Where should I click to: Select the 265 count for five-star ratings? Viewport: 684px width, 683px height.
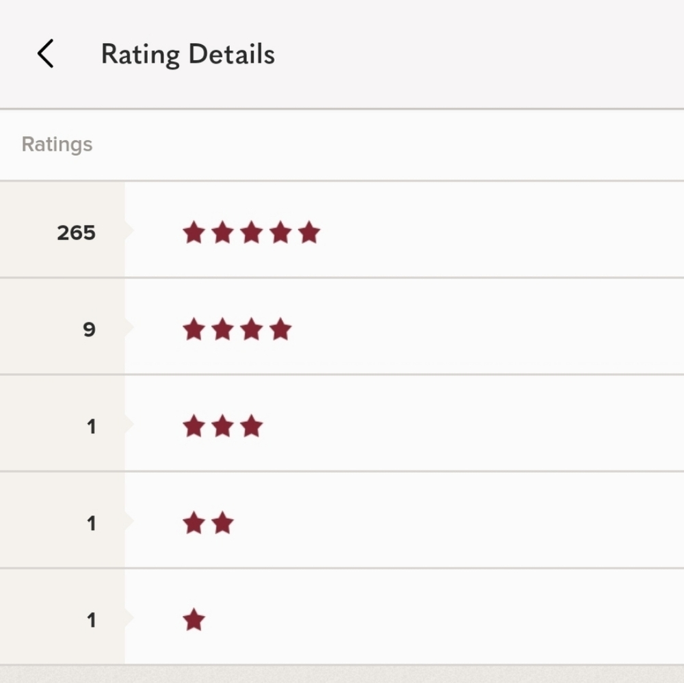click(x=76, y=233)
